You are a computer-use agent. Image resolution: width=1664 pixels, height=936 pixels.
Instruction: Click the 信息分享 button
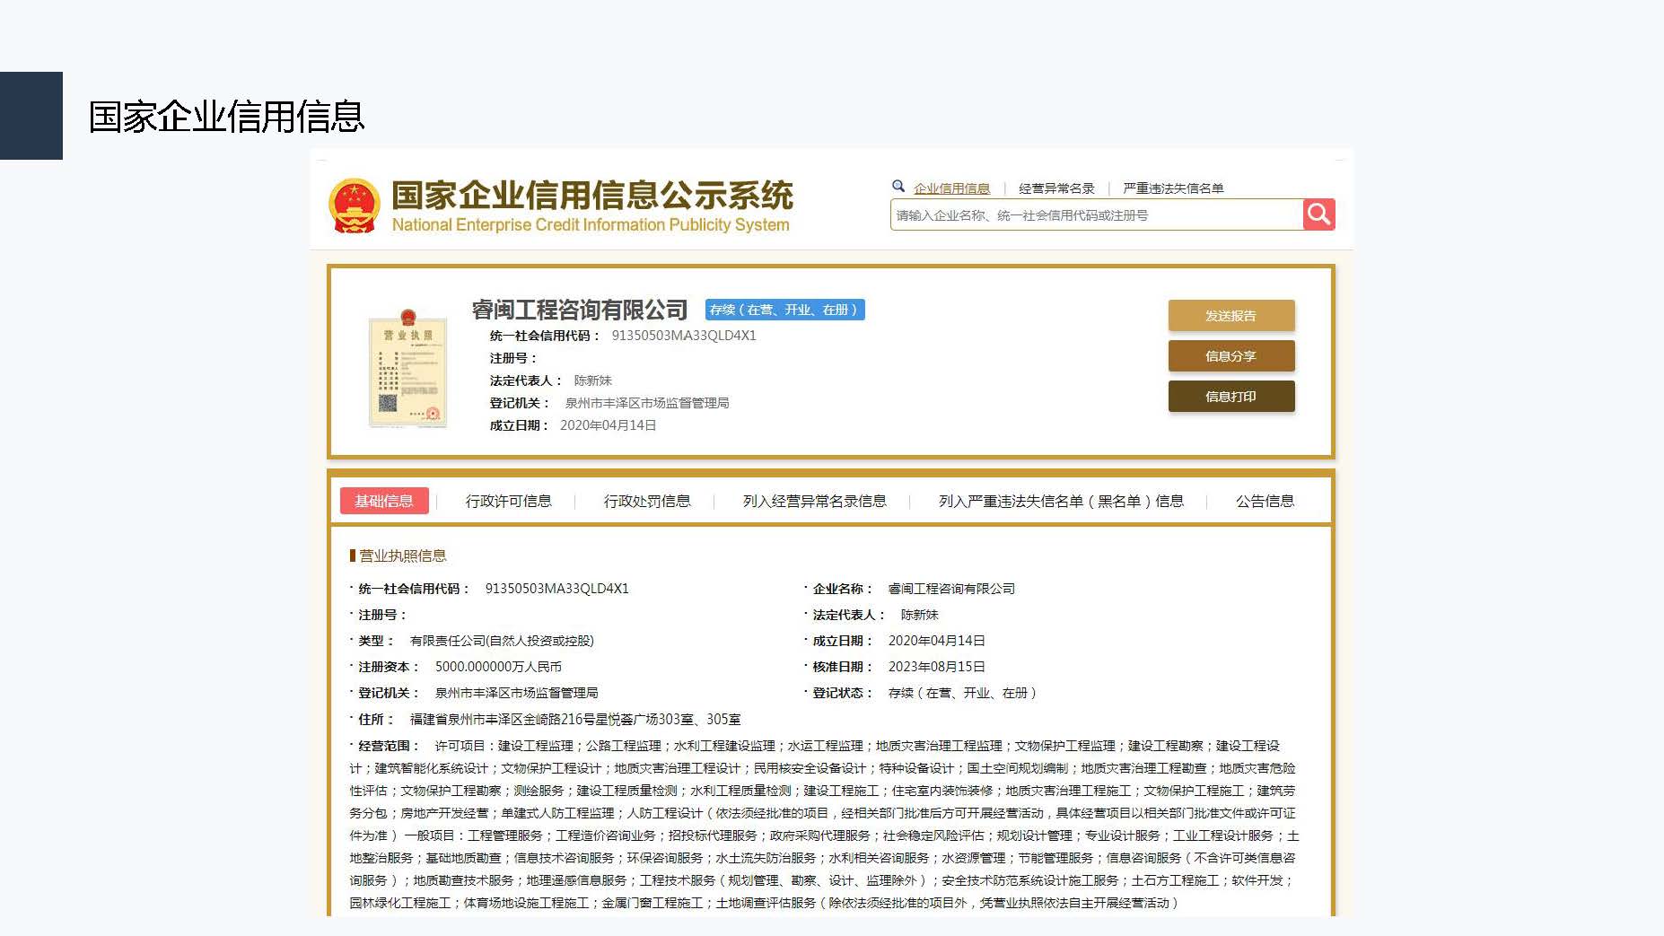click(1231, 356)
